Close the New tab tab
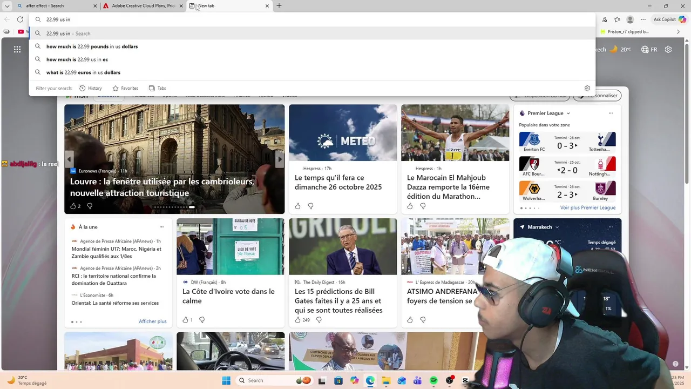Screen dimensions: 691x389 (x=267, y=6)
